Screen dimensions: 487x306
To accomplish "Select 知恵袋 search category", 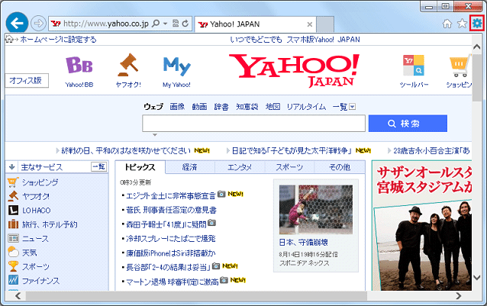I will tap(247, 107).
